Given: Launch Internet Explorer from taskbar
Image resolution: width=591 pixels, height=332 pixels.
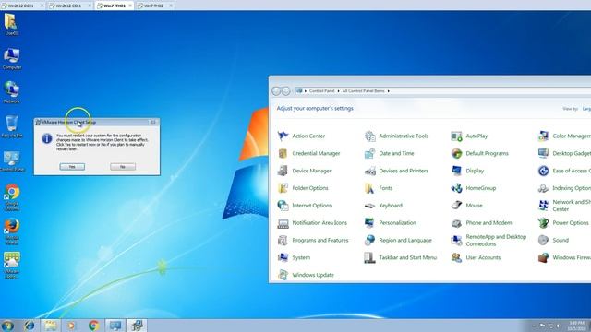Looking at the screenshot, I should (x=30, y=326).
